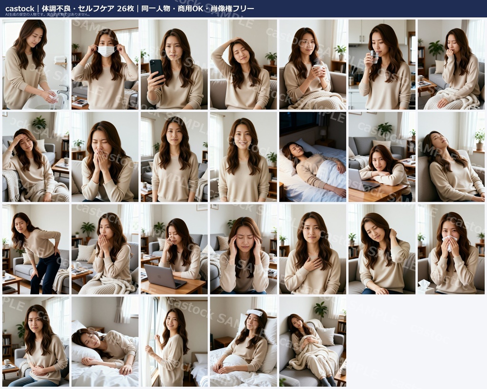487x389 pixels.
Task: Open photo of woman holding white mug
Action: (x=312, y=64)
